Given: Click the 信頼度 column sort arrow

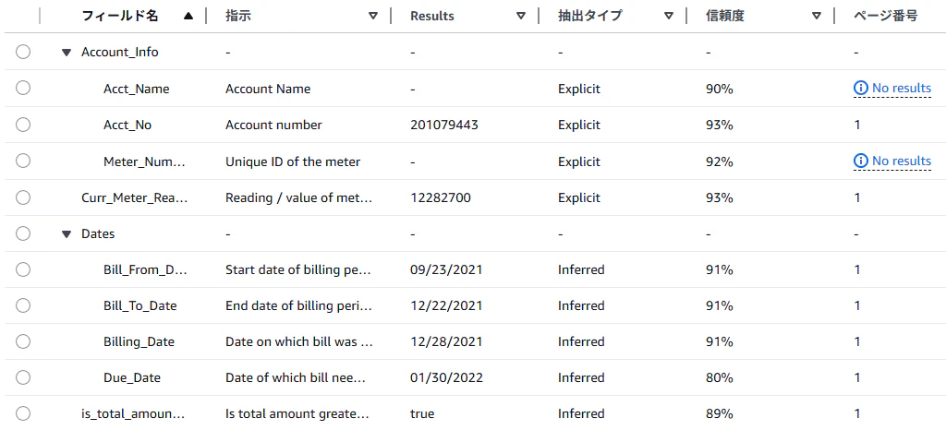Looking at the screenshot, I should pos(817,17).
